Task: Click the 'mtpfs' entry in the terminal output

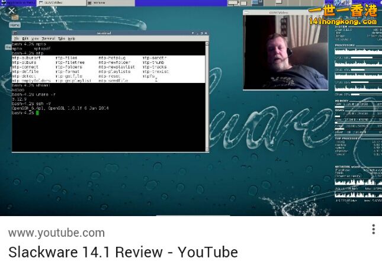Action: coord(149,76)
